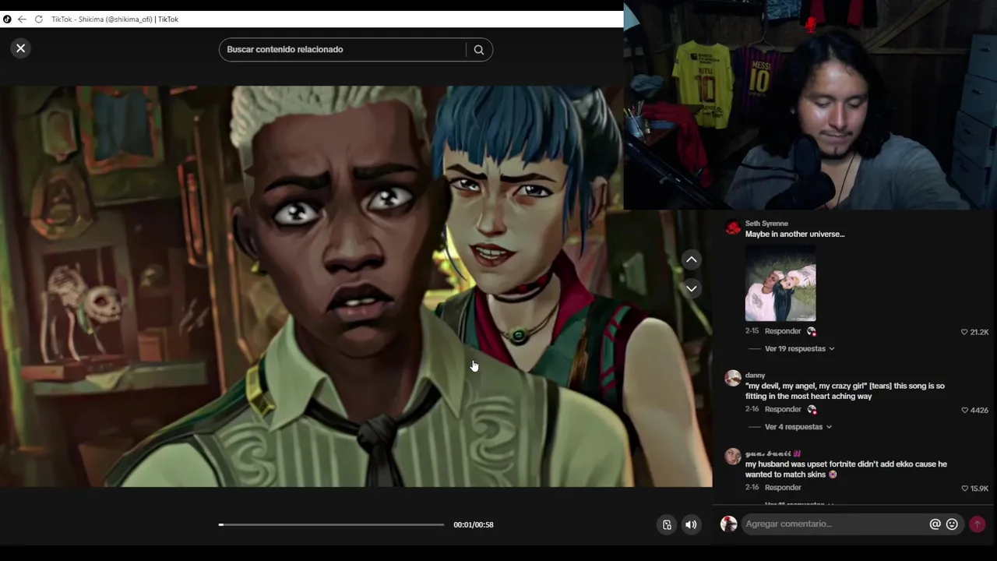The image size is (997, 561).
Task: Focus the 'Agregar comentario...' field
Action: (833, 524)
